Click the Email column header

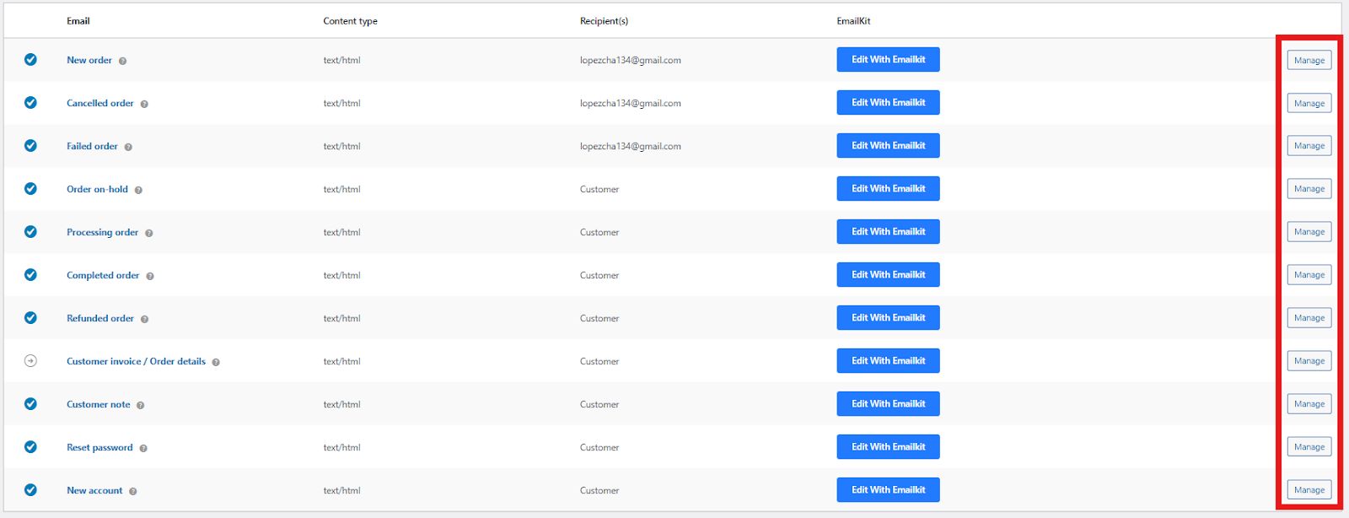click(78, 21)
